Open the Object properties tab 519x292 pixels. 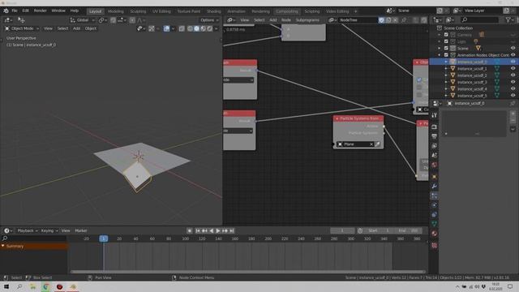click(x=435, y=177)
